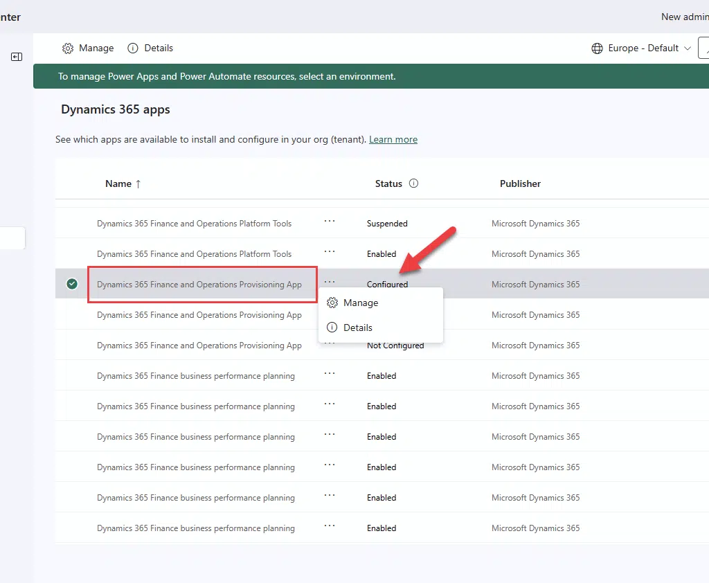Click the Status column header label
This screenshot has width=709, height=583.
click(388, 183)
